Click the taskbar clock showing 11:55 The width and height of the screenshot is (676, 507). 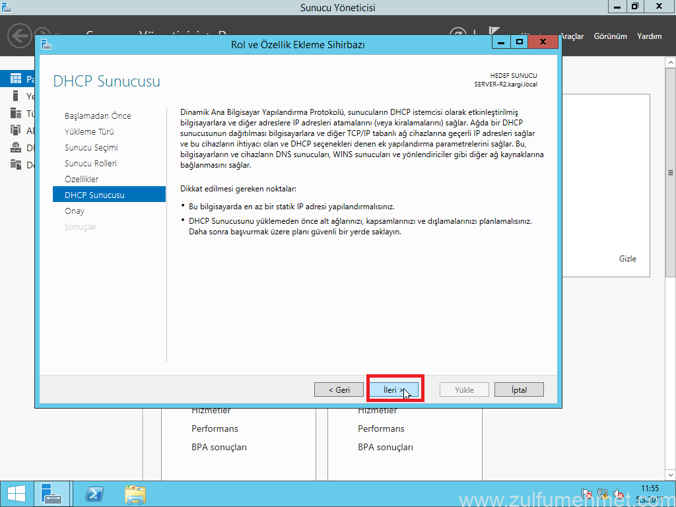click(650, 493)
